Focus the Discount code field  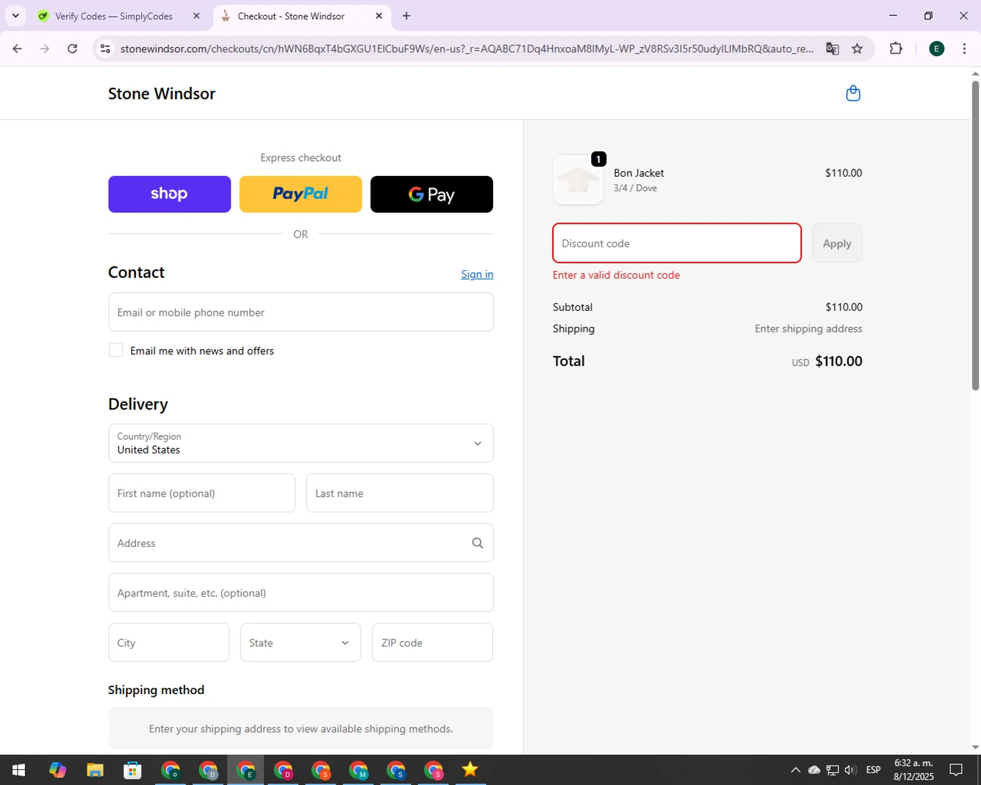tap(677, 243)
